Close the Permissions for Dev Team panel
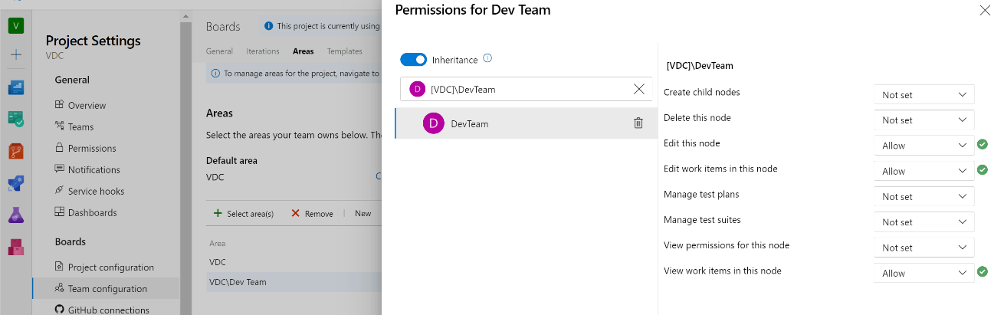1004x315 pixels. [x=985, y=11]
